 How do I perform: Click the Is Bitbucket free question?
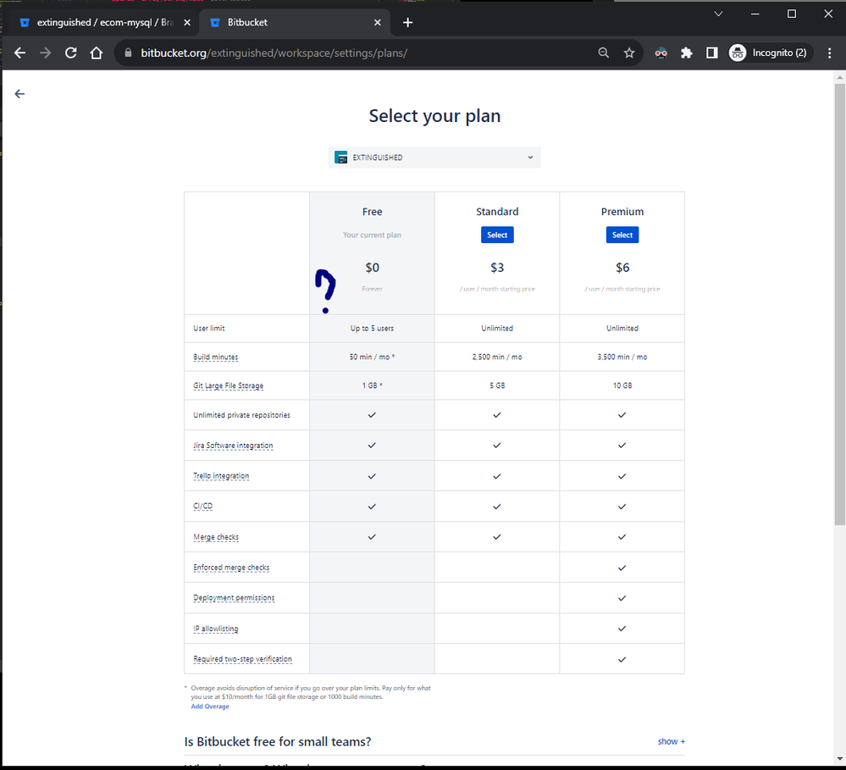[277, 741]
